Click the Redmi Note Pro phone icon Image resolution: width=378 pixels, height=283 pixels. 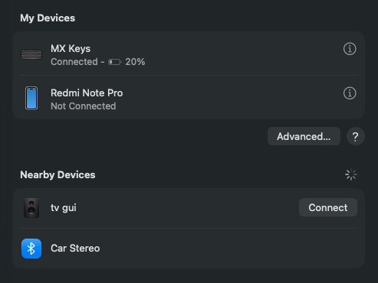click(31, 99)
